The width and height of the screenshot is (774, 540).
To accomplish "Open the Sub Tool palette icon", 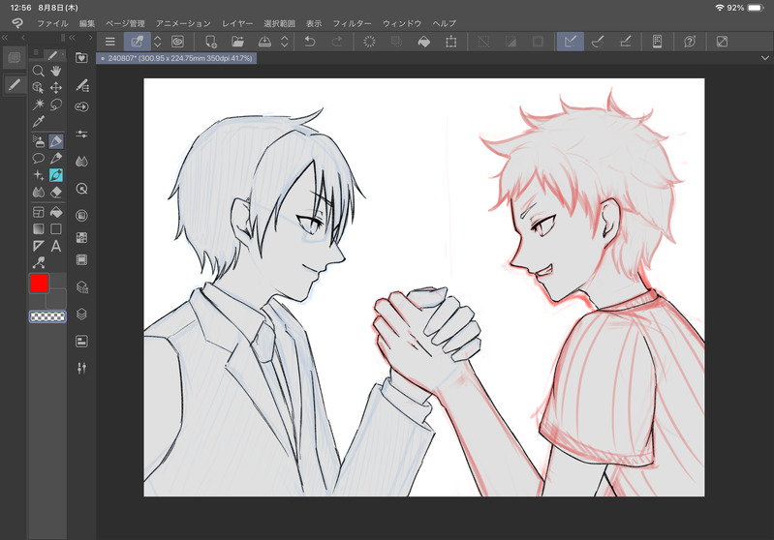I will (x=81, y=86).
